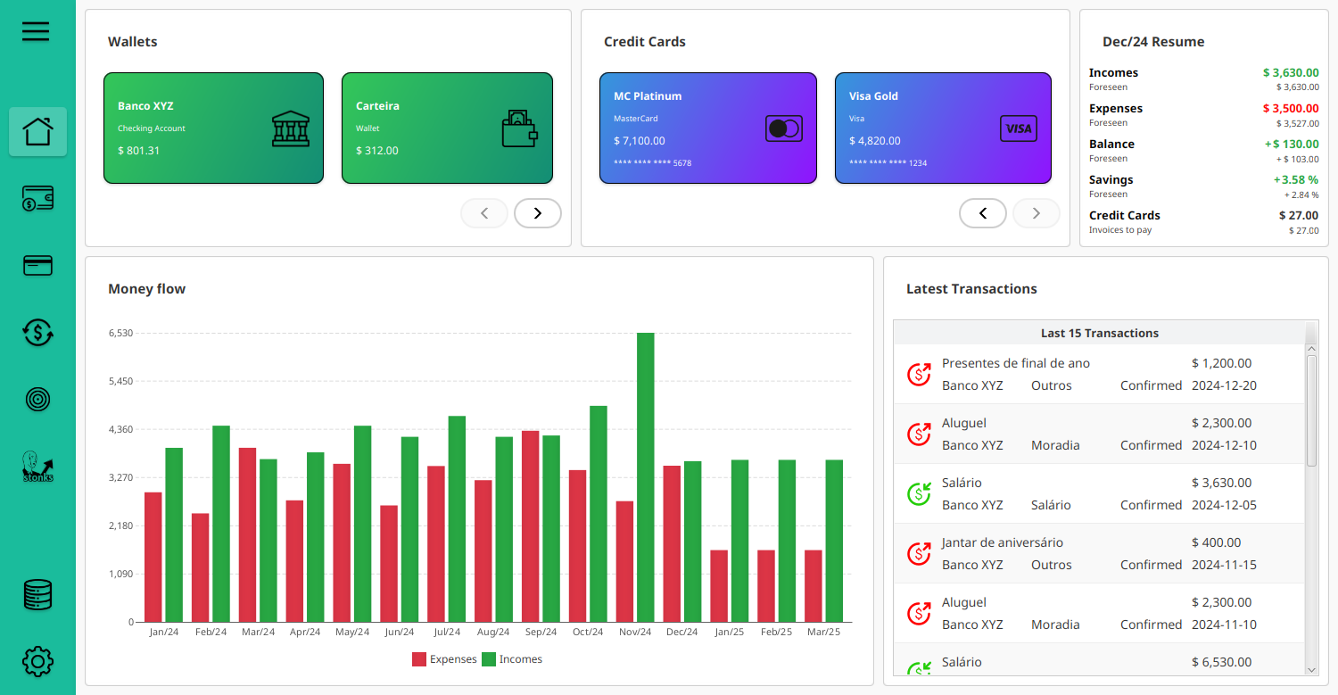The image size is (1338, 695).
Task: Click the Jan/25 expenses bar
Action: (719, 586)
